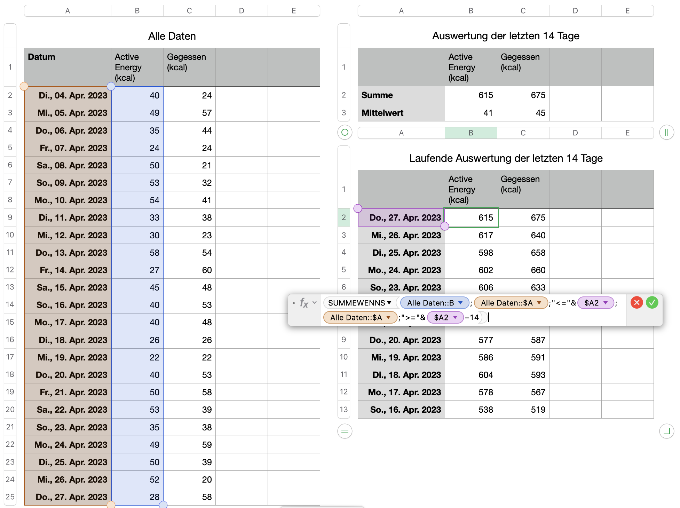Select highlighted column B header of Laufende table
This screenshot has height=508, width=680.
(471, 133)
